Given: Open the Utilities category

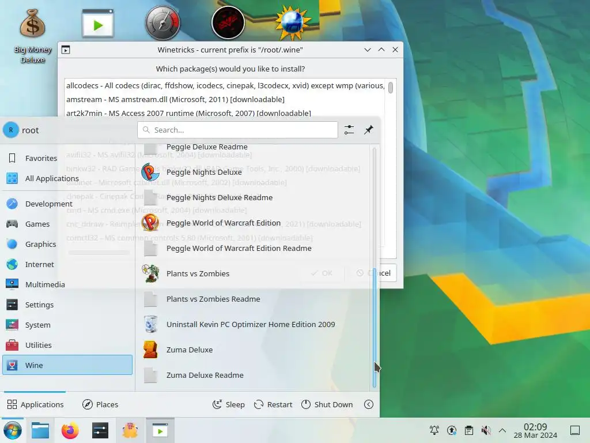Looking at the screenshot, I should click(x=67, y=345).
